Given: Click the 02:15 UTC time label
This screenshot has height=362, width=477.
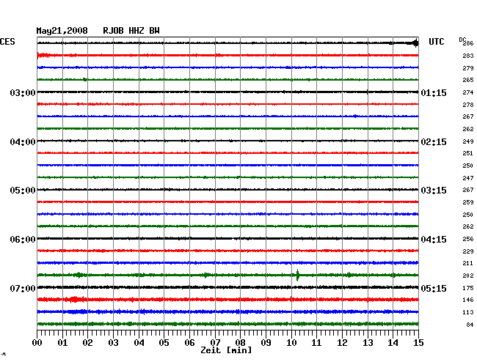Looking at the screenshot, I should 434,142.
